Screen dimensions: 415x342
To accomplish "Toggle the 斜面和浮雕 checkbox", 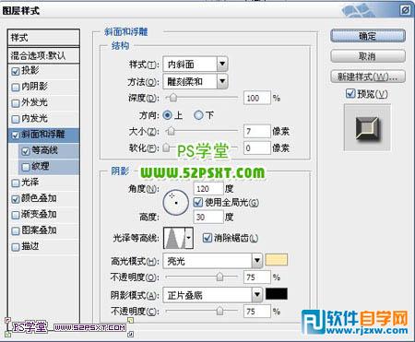I will click(x=16, y=136).
